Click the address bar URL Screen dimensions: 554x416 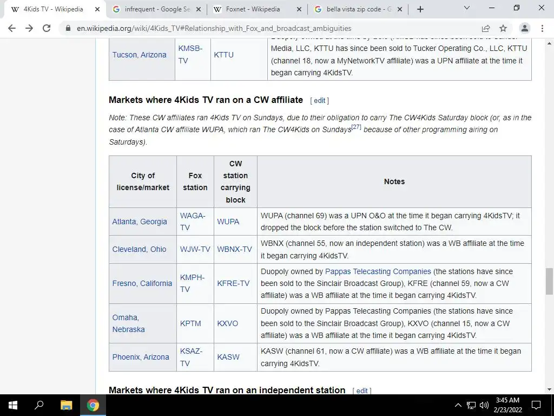tap(214, 28)
